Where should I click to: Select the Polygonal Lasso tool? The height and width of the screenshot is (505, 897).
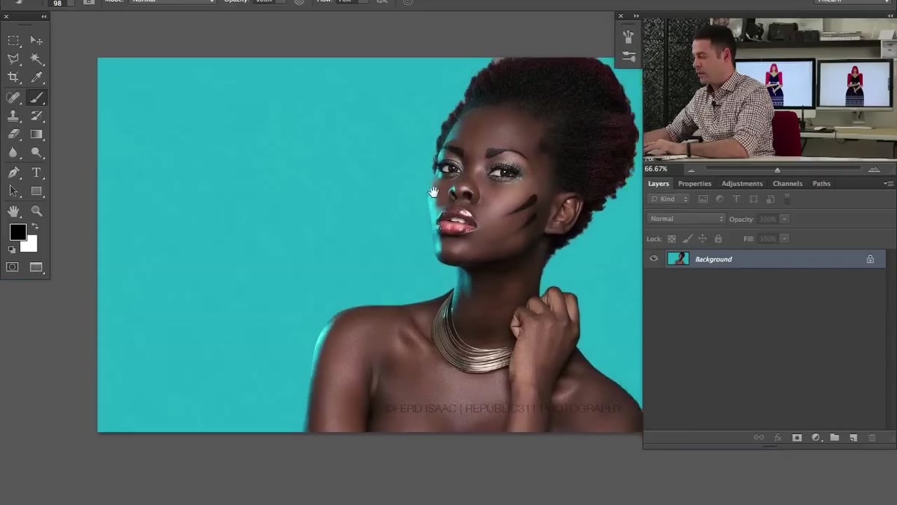13,59
